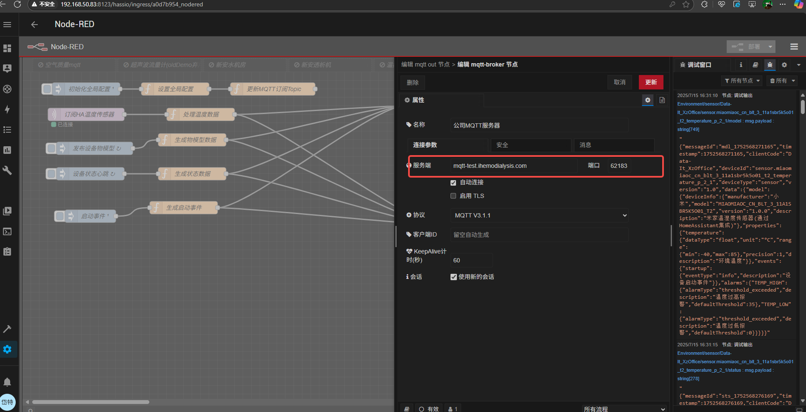Select the node properties gear icon
Viewport: 806px width, 412px height.
pyautogui.click(x=647, y=100)
